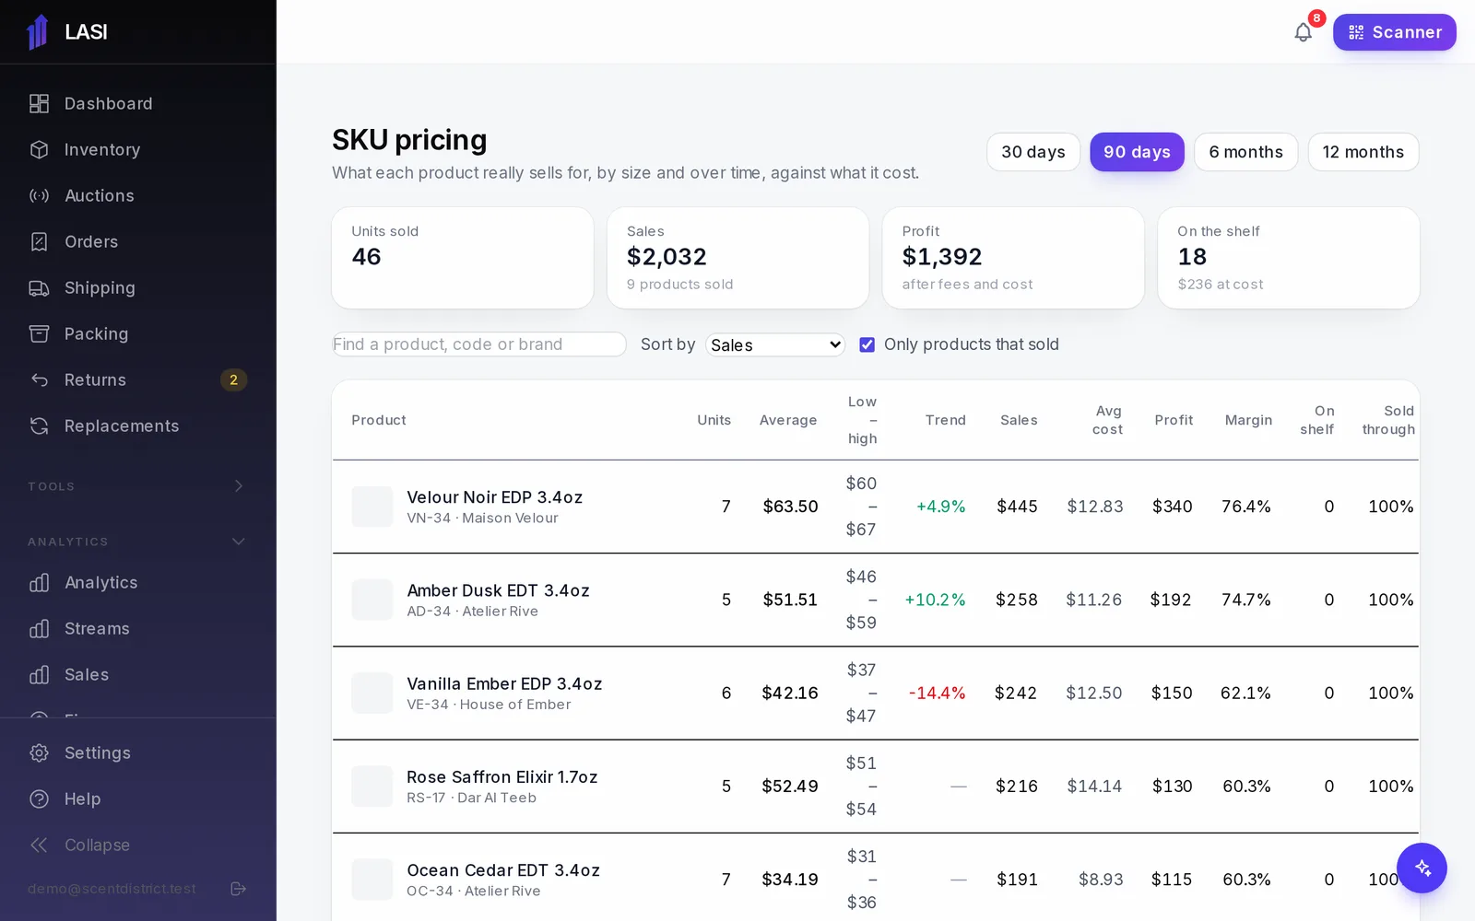Open Analytics bar chart icon

click(39, 583)
